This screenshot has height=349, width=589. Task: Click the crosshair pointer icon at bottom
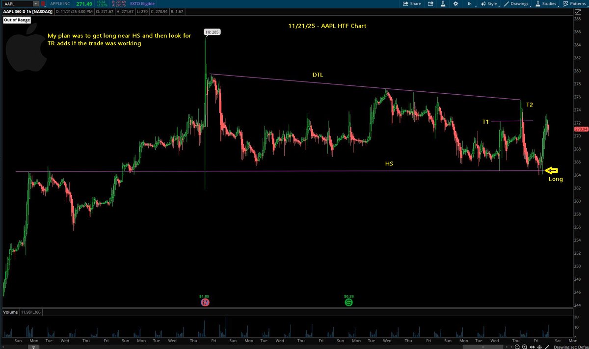539,347
